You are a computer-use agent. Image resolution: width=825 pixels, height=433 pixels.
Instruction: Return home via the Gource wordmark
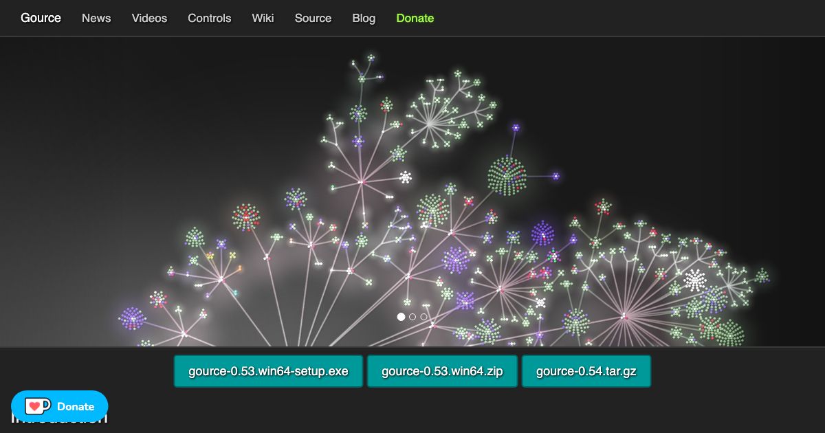(41, 18)
